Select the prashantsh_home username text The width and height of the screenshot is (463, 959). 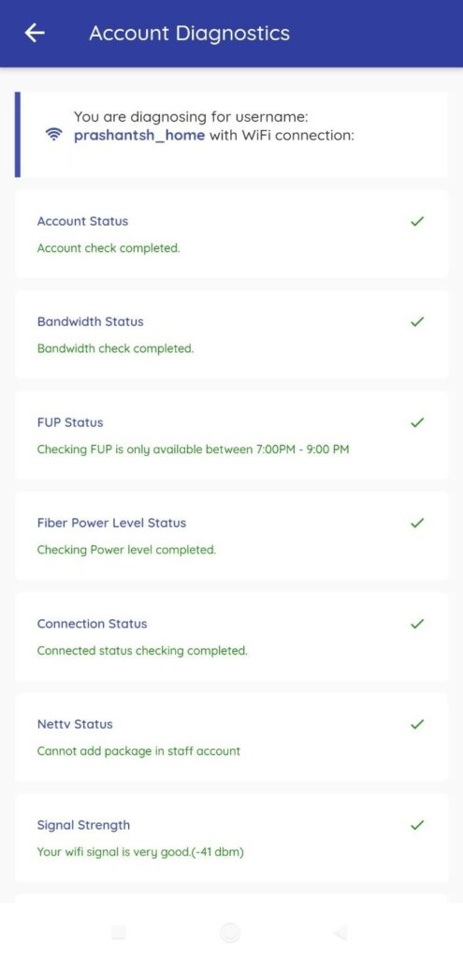click(139, 135)
